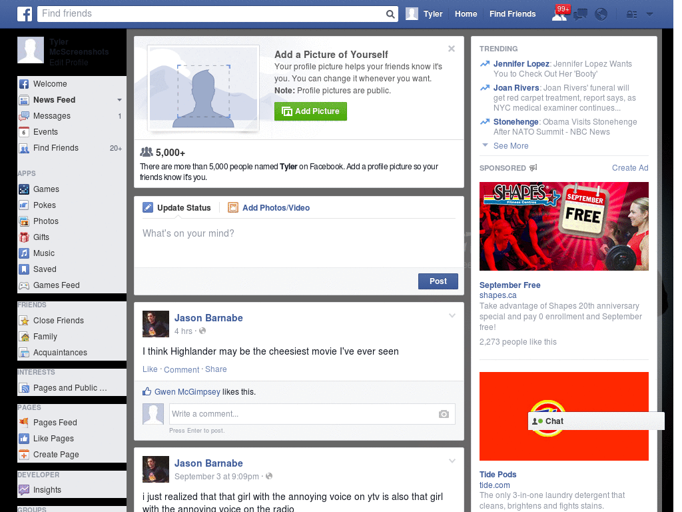
Task: Open options chevron on September 3 post
Action: [452, 461]
